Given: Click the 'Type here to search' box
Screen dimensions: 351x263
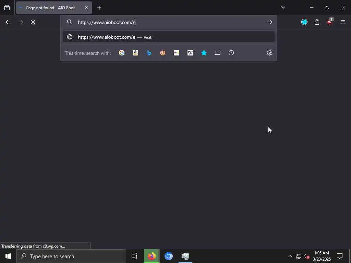Looking at the screenshot, I should coord(71,256).
